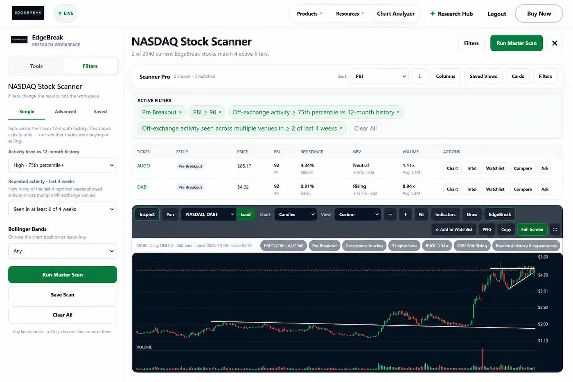Viewport: 573px width, 382px height.
Task: Add AUGO row to Watchlist
Action: coord(495,168)
